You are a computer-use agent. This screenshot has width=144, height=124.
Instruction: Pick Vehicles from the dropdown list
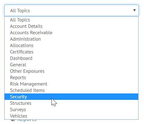point(71,116)
